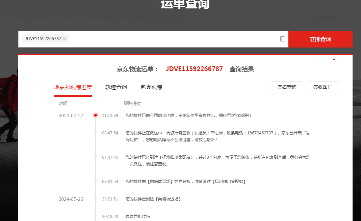This screenshot has width=361, height=221.
Task: Click the 京东物流运单 label
Action: [137, 69]
